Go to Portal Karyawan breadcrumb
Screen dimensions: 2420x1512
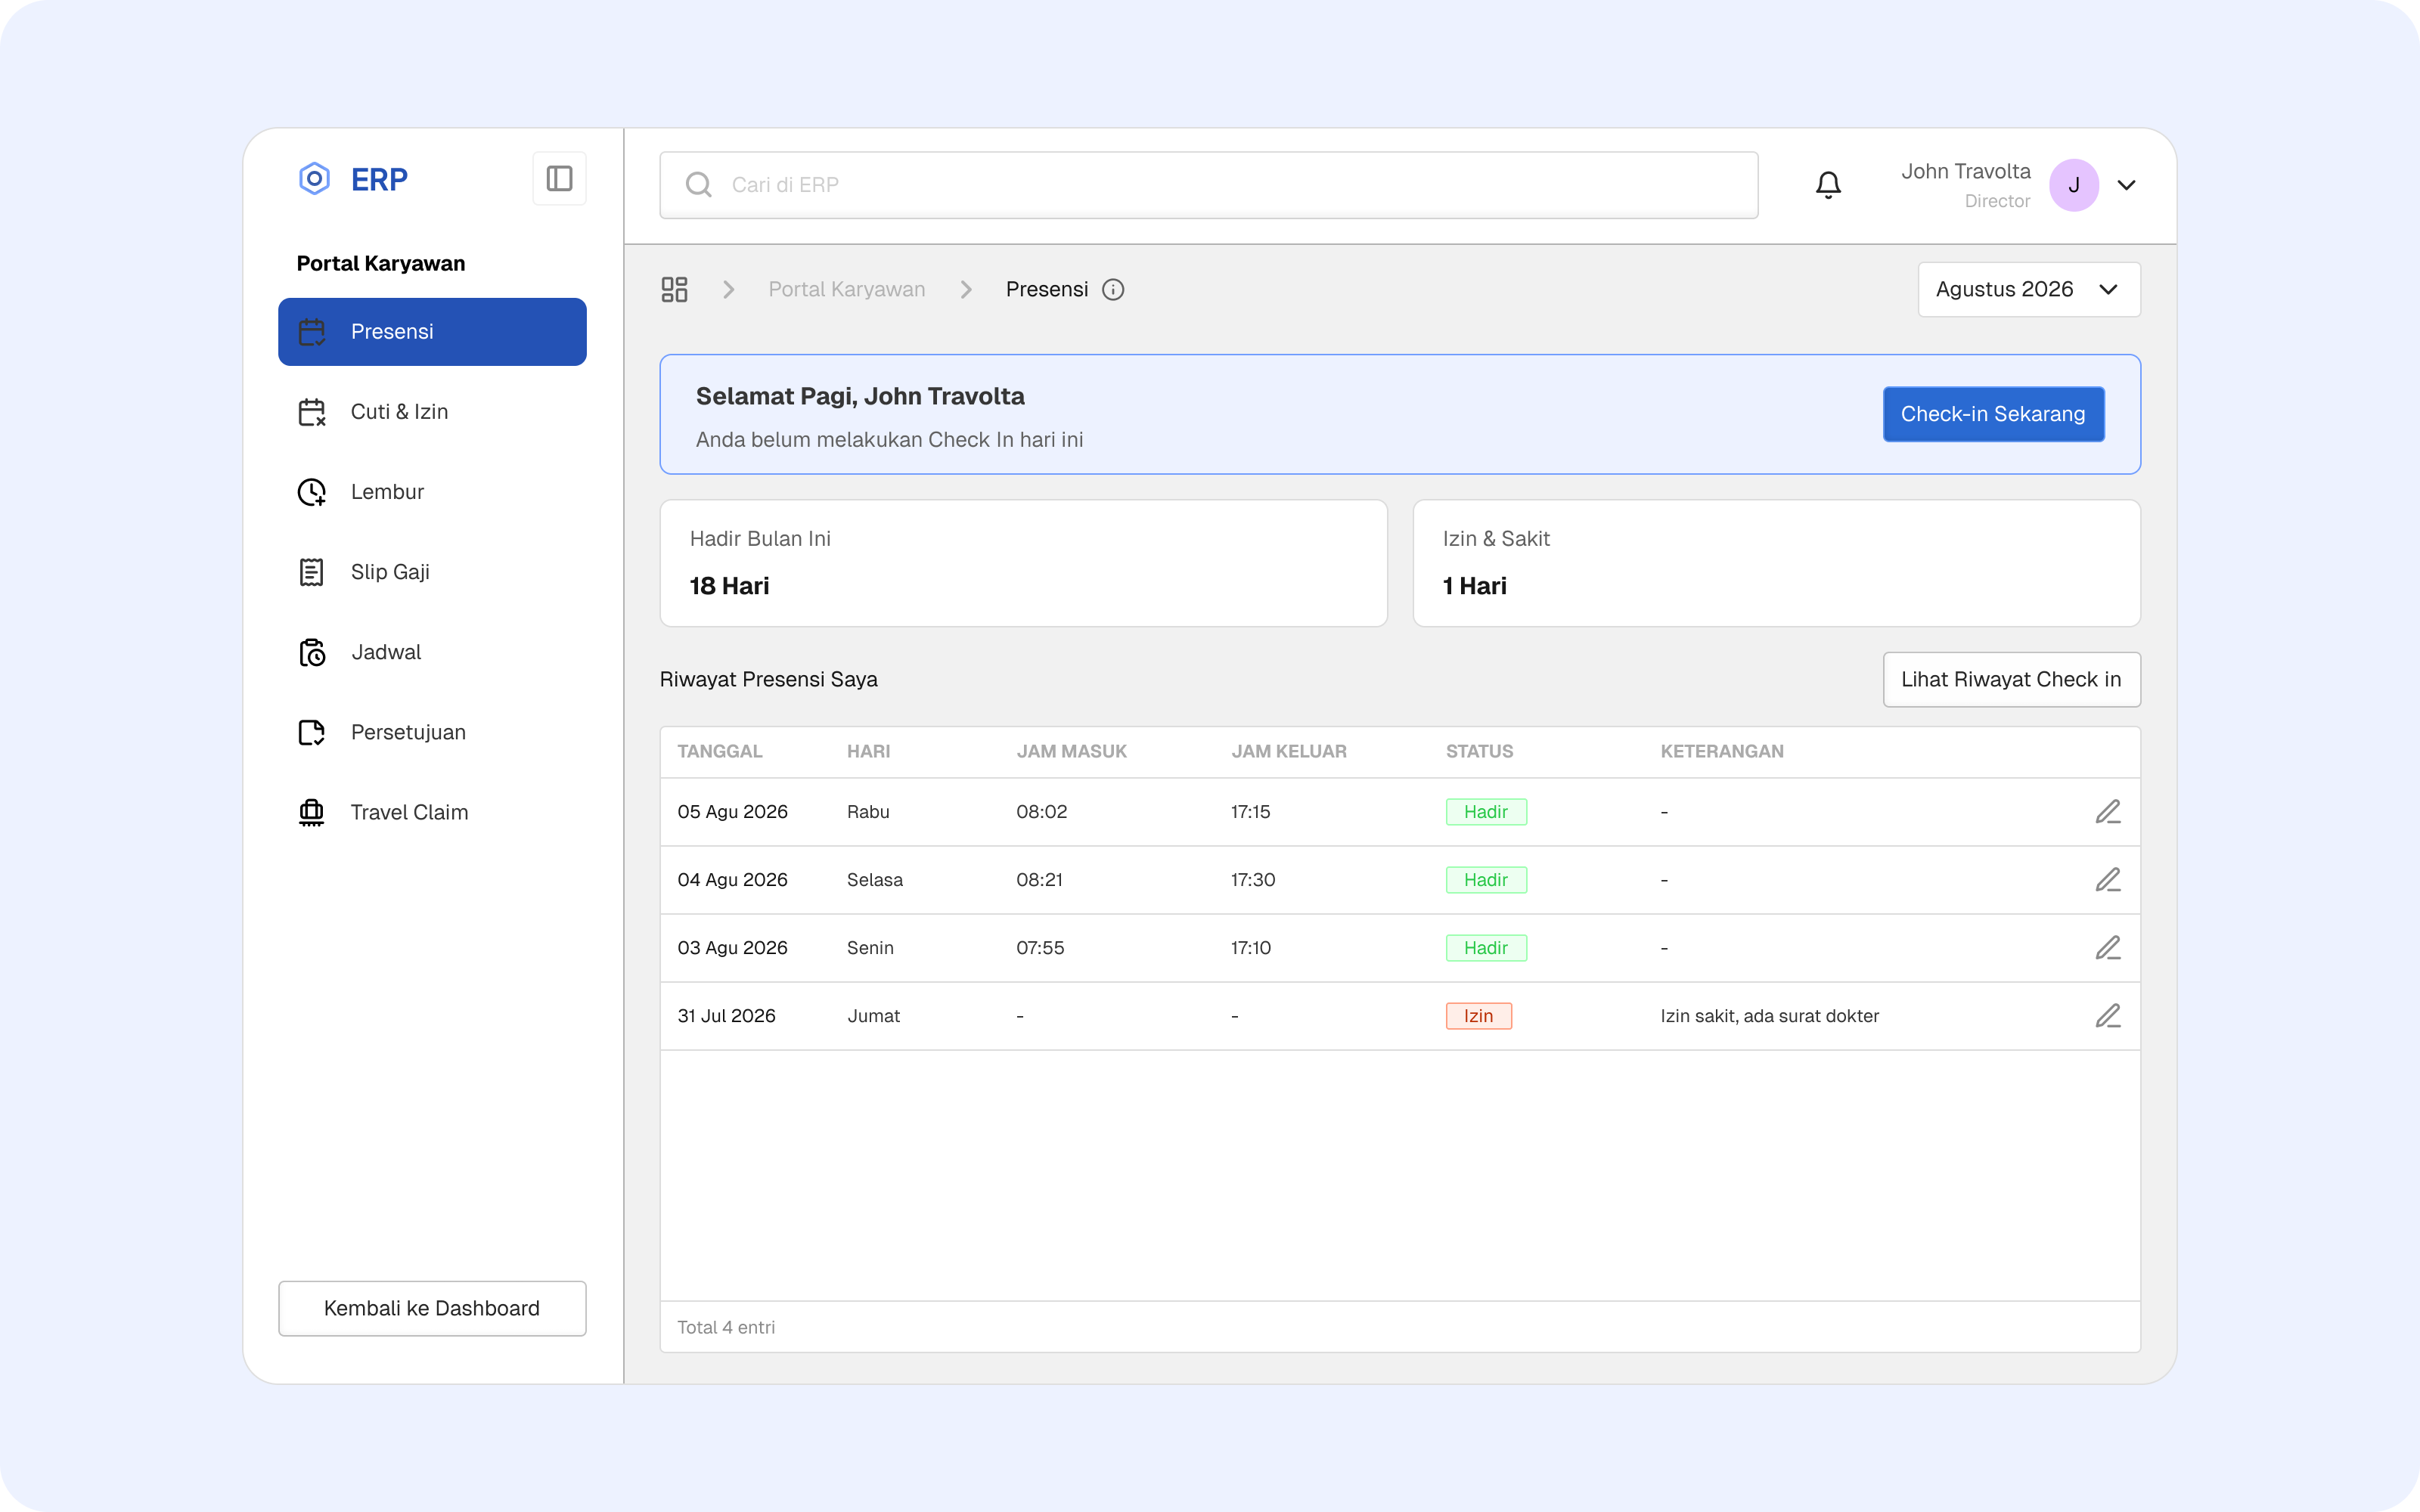point(846,289)
